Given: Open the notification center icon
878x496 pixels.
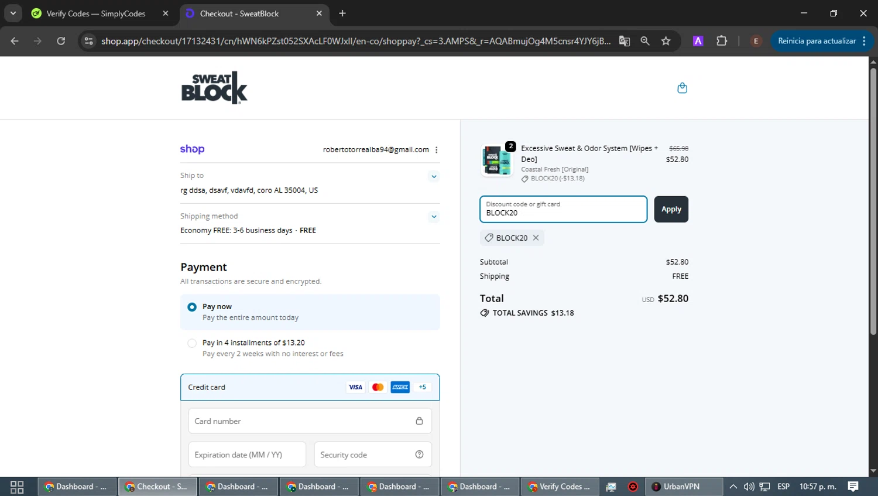Looking at the screenshot, I should 853,487.
